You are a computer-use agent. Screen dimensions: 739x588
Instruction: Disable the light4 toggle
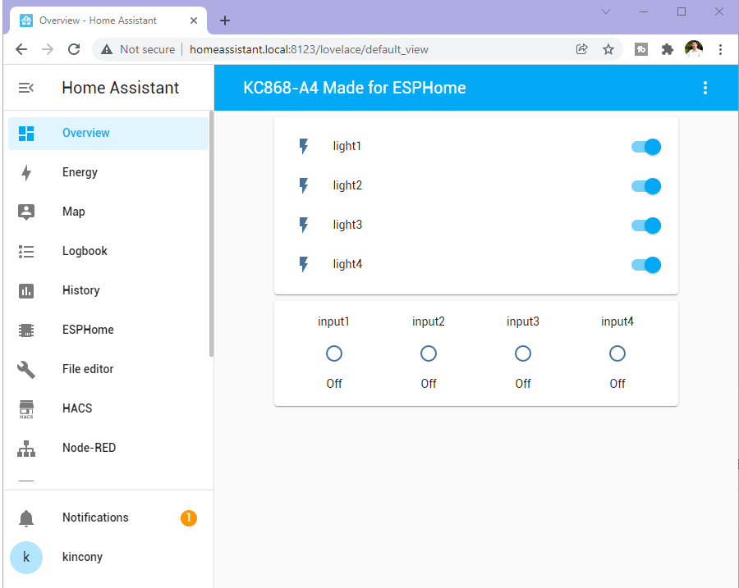pos(646,265)
